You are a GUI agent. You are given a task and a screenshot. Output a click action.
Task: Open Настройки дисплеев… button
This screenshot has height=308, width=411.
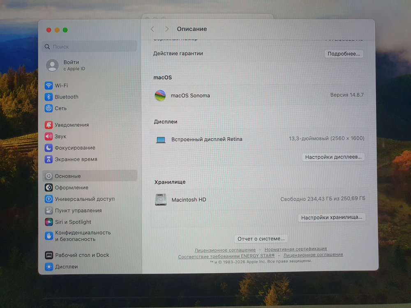point(333,157)
